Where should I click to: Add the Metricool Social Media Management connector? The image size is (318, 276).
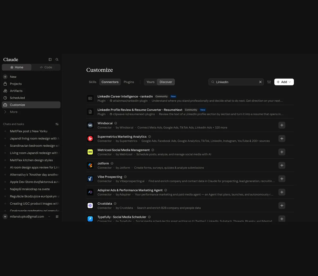[x=282, y=152]
